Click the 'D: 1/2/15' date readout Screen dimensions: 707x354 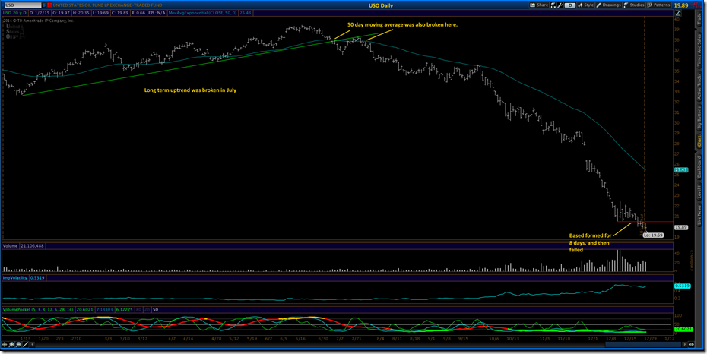pyautogui.click(x=40, y=13)
